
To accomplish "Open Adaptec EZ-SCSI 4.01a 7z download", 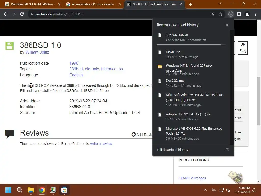I will (191, 116).
